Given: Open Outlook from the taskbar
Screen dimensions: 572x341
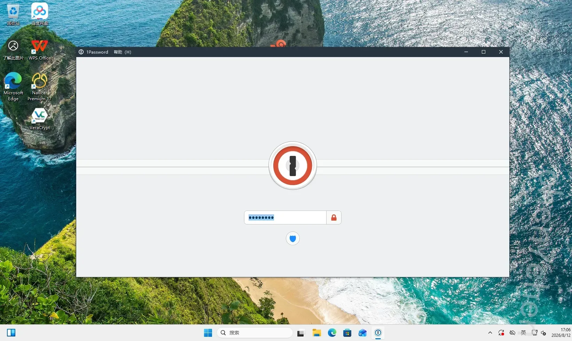Looking at the screenshot, I should pyautogui.click(x=362, y=333).
